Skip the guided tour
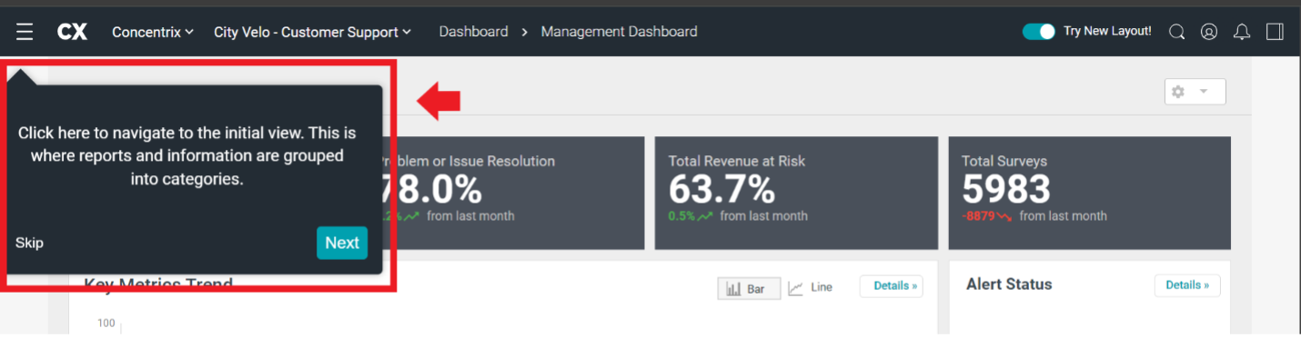 coord(29,243)
